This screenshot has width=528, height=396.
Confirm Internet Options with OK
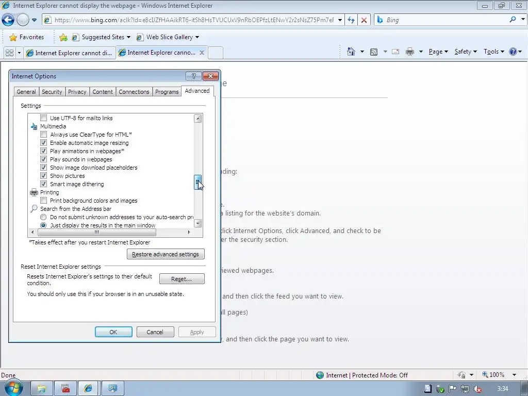[113, 332]
